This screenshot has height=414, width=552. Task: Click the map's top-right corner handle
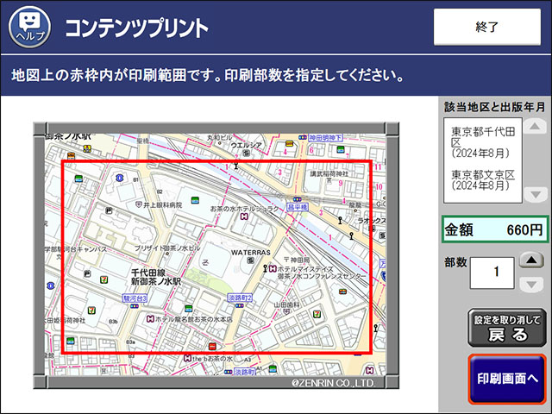coord(392,129)
